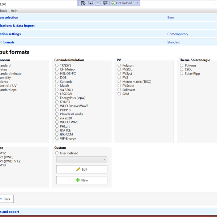Open the Help menu
Viewport: 217px width, 217px height.
[14, 11]
